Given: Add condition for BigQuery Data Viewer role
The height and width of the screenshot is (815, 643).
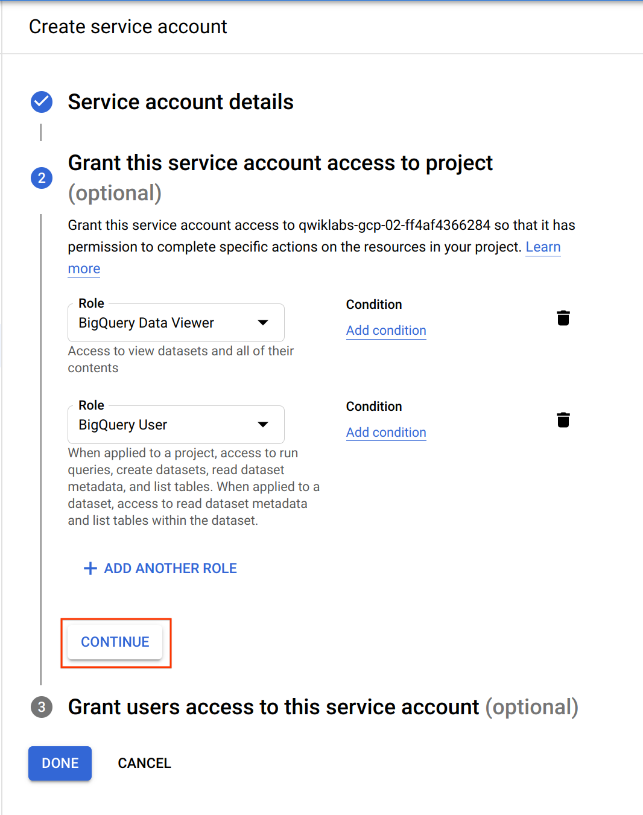Looking at the screenshot, I should pos(385,331).
